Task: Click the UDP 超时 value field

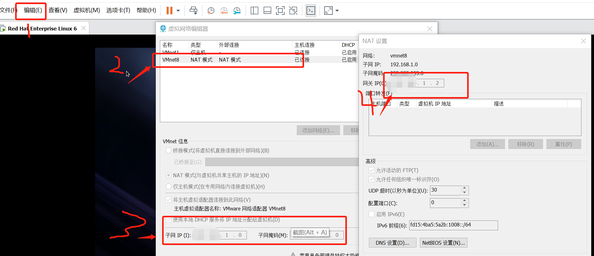Action: point(445,190)
